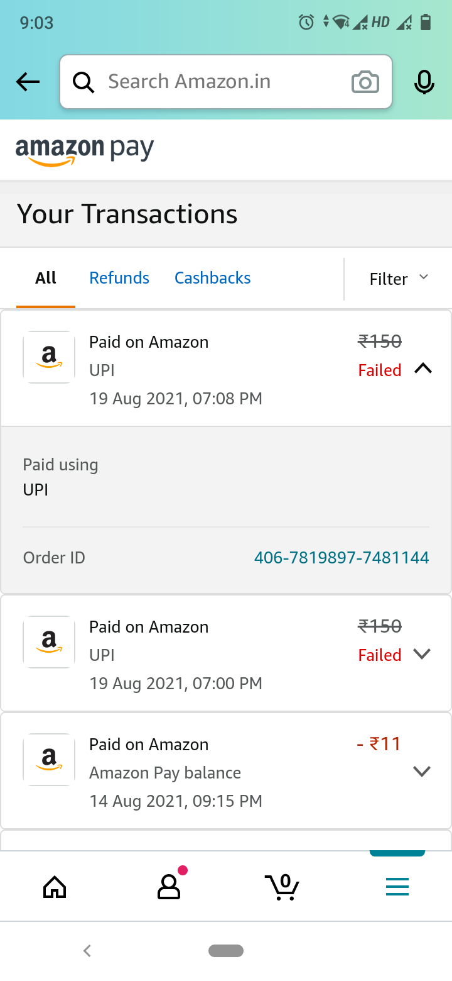Open the shopping cart
452x981 pixels.
click(282, 887)
